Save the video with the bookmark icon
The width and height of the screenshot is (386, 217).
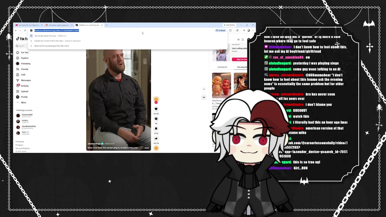pos(156,129)
